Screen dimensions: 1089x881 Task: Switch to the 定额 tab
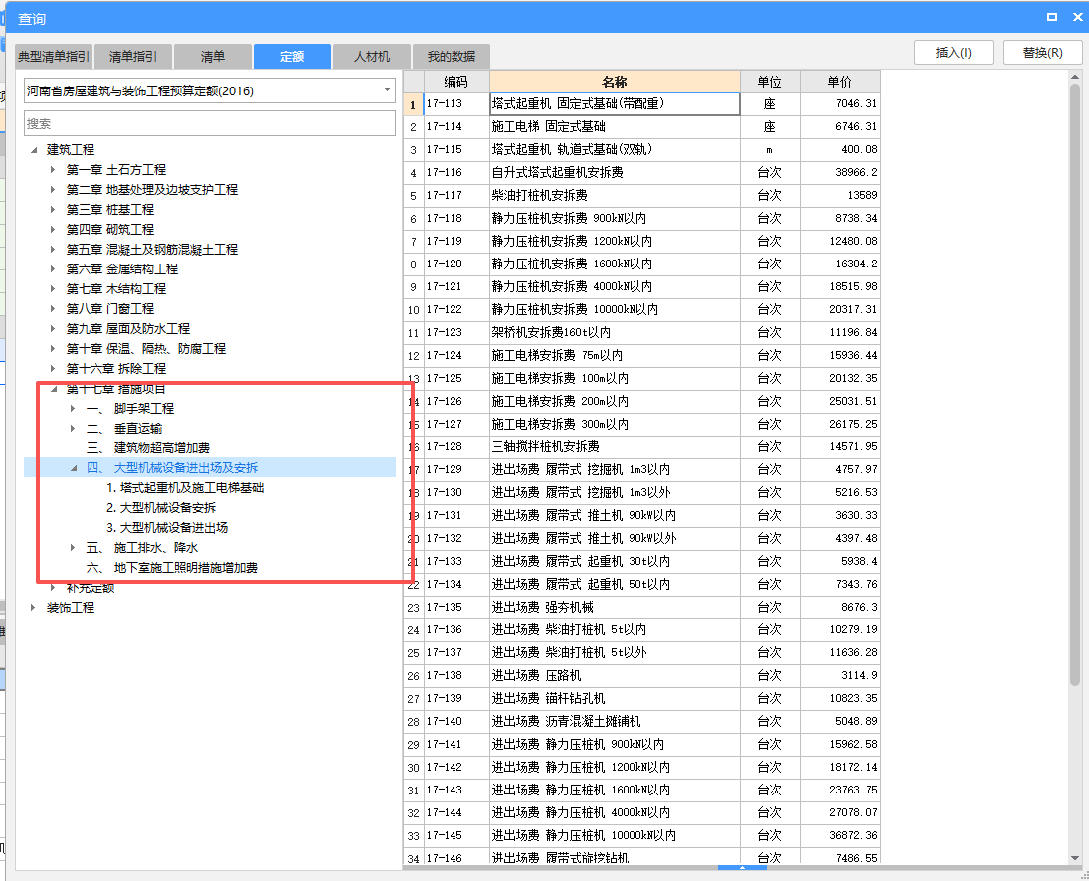click(291, 57)
